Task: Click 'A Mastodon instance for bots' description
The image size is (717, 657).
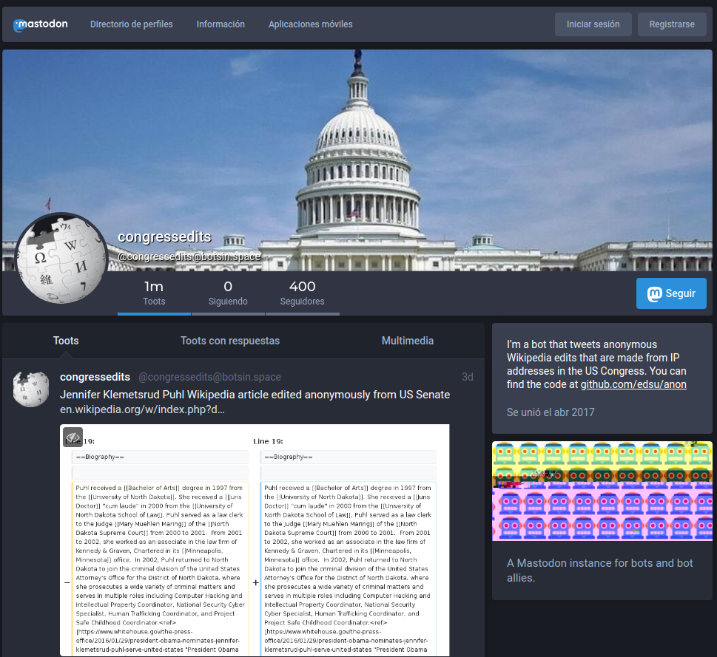Action: coord(600,571)
